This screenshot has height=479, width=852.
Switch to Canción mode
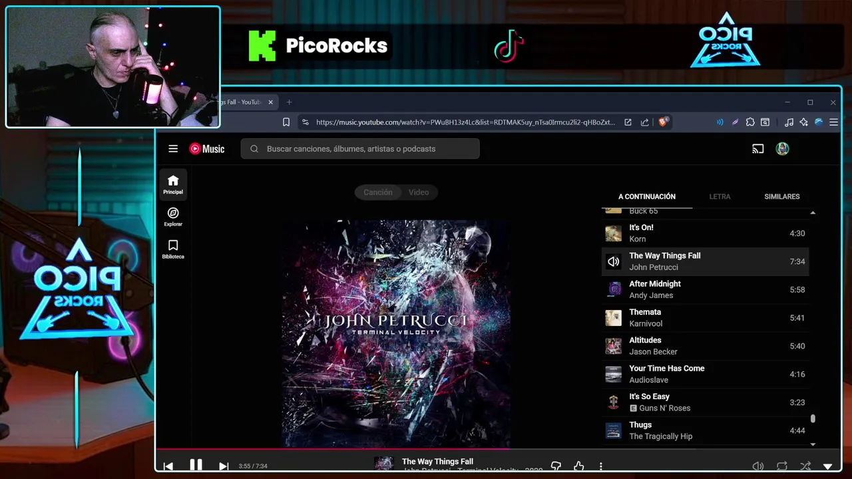pos(377,192)
